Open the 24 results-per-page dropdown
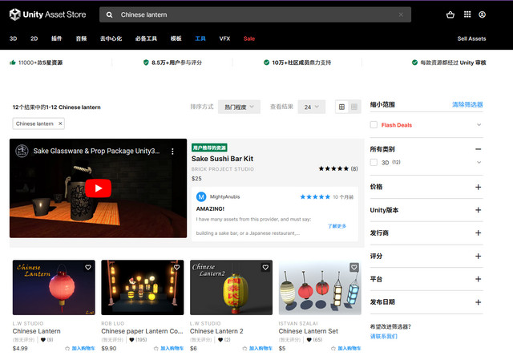The image size is (513, 356). 312,107
